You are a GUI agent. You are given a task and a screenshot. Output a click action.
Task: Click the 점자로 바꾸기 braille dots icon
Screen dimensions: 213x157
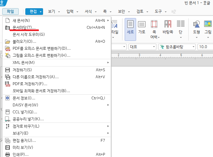(8, 126)
